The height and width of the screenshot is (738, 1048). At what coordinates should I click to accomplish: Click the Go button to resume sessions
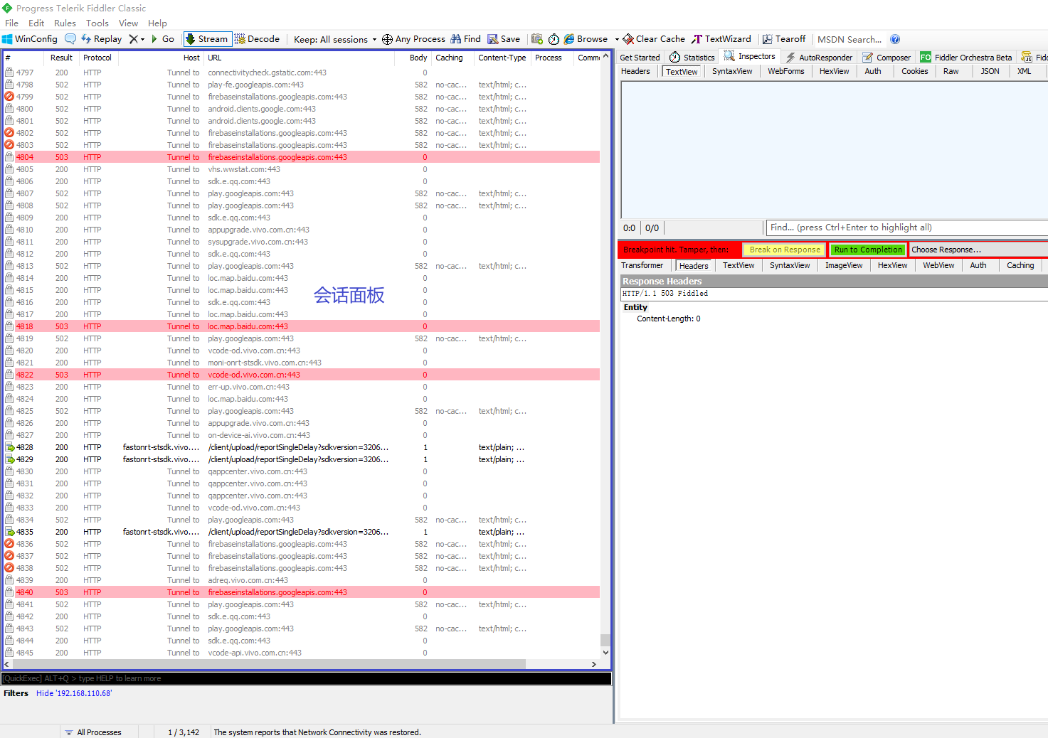[163, 39]
